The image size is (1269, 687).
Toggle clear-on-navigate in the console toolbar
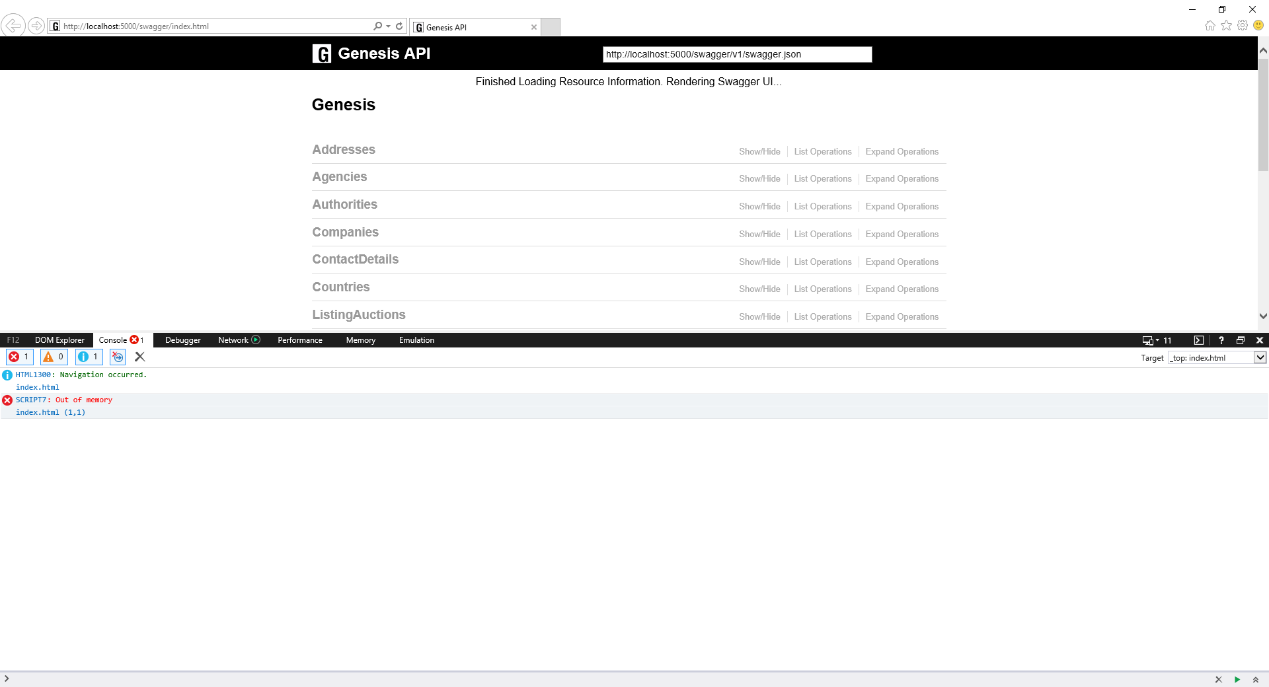click(117, 357)
